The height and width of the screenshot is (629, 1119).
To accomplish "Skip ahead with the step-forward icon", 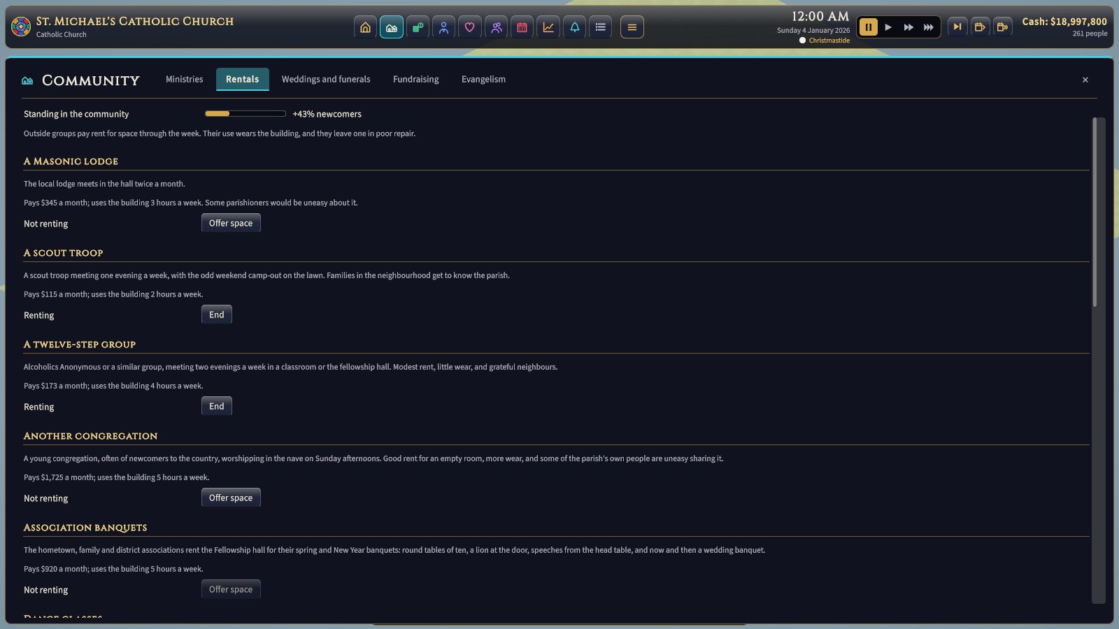I will tap(957, 27).
